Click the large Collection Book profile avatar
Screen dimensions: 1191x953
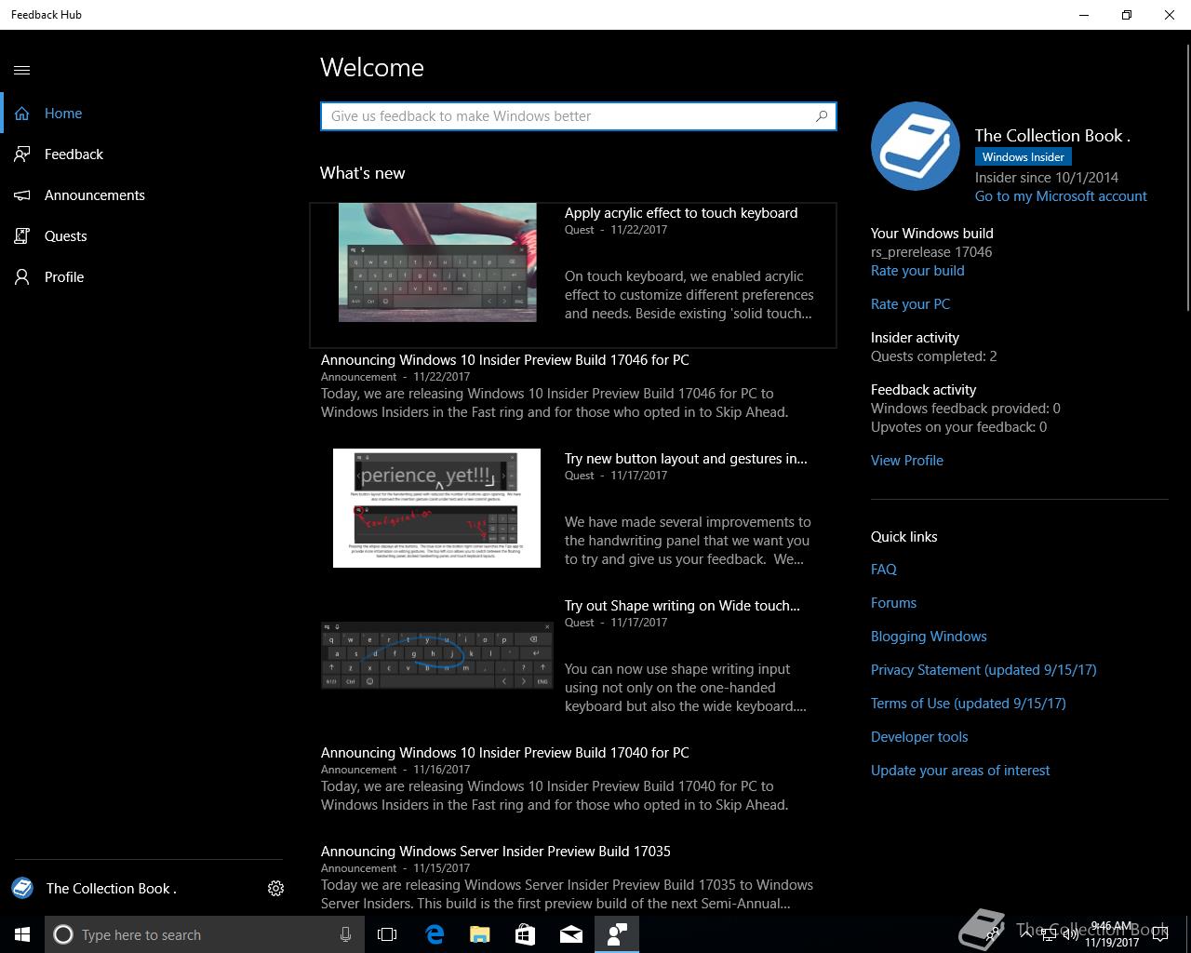(916, 146)
